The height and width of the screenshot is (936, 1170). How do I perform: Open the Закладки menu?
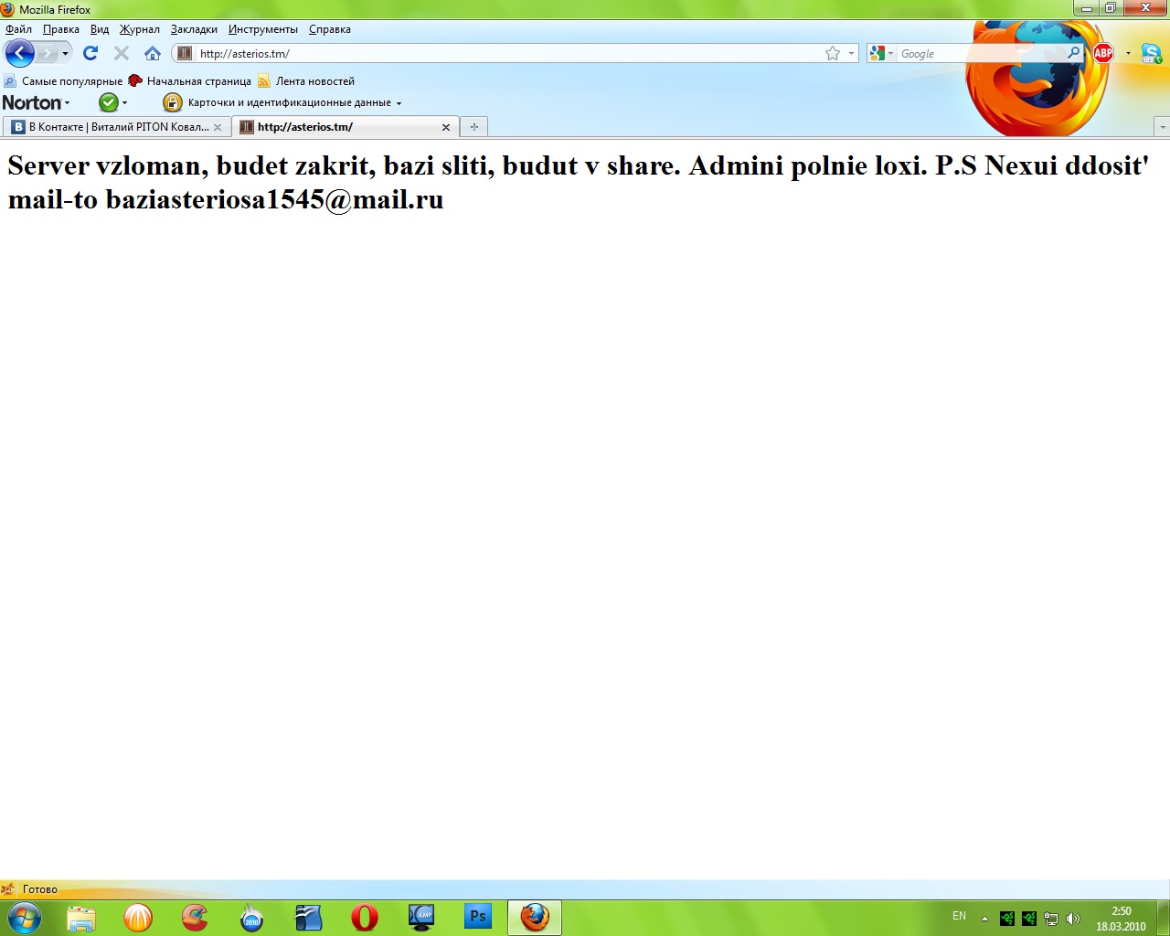pyautogui.click(x=194, y=29)
